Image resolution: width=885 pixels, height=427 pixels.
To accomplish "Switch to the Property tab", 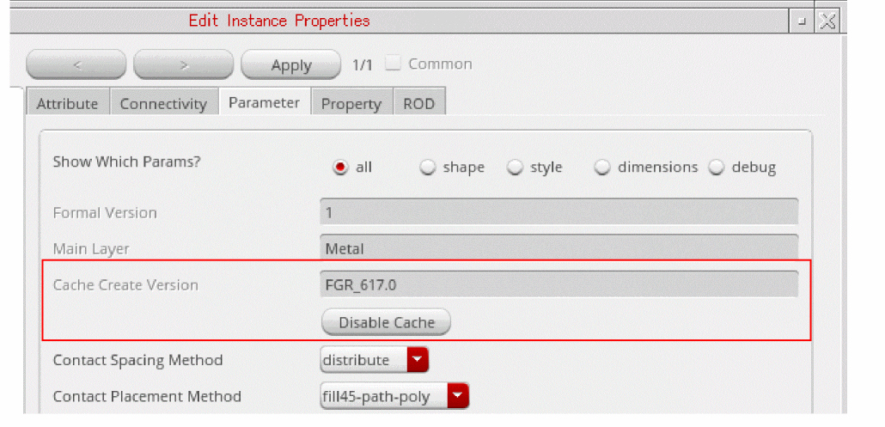I will pyautogui.click(x=351, y=103).
